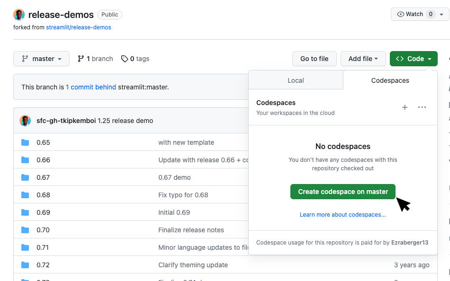
Task: Click the repository owner avatar next to release-demos
Action: click(x=19, y=15)
